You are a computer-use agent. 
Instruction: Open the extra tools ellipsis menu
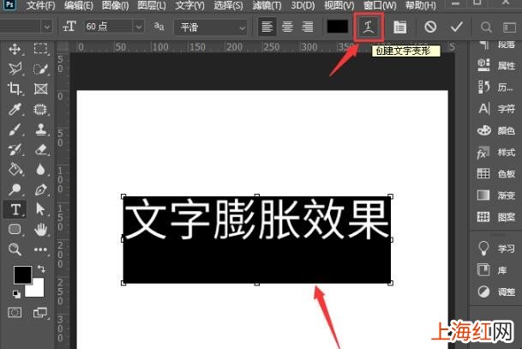coord(40,250)
